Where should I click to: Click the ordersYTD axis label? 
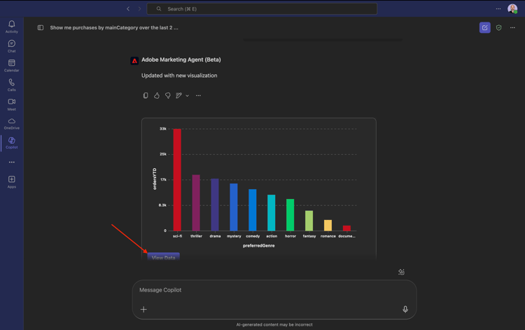155,179
